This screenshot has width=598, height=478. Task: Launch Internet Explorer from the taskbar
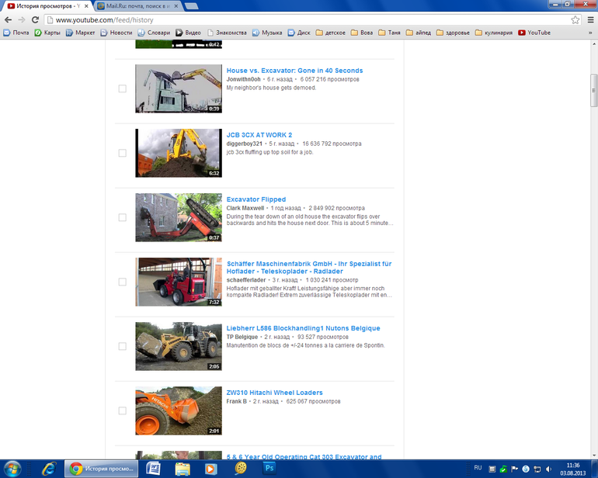pyautogui.click(x=49, y=469)
